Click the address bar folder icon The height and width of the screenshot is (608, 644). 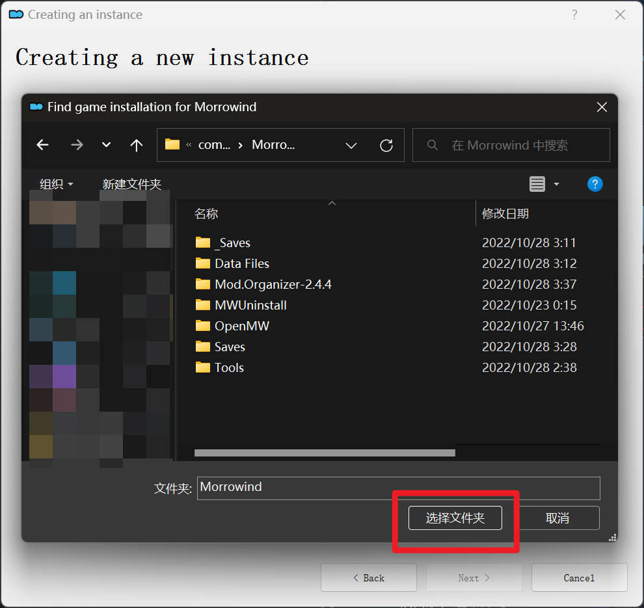pos(172,144)
